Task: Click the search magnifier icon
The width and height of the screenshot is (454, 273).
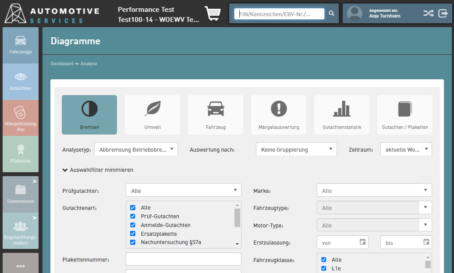Action: click(x=332, y=14)
